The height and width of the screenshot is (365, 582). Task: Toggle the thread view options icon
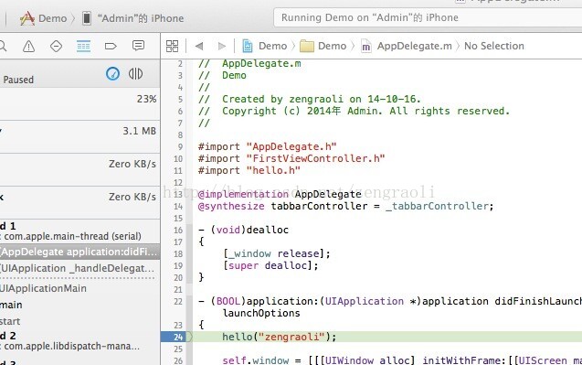click(135, 73)
